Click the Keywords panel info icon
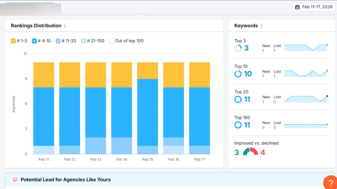The image size is (337, 189). pyautogui.click(x=261, y=26)
